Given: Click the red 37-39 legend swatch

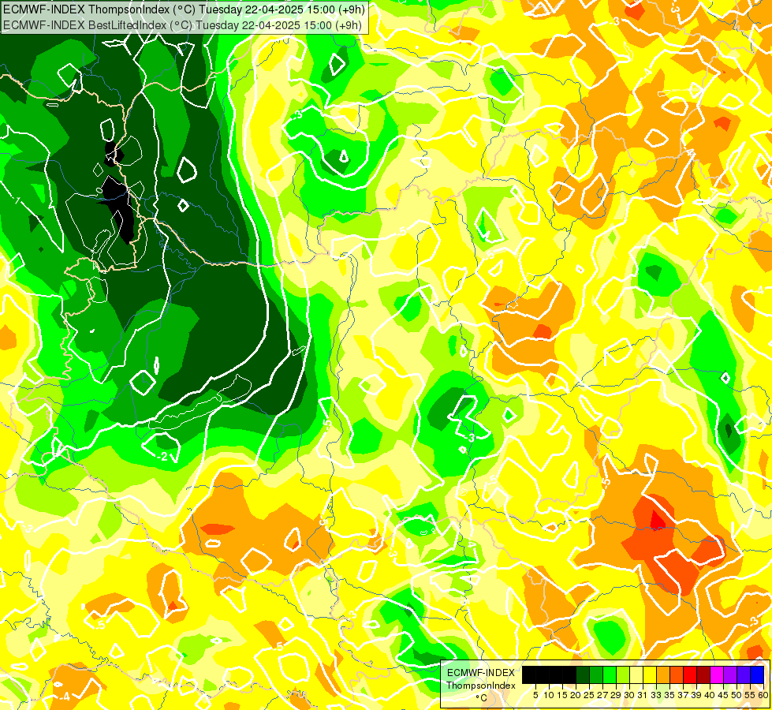Looking at the screenshot, I should (690, 674).
